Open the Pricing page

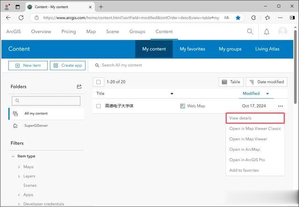(69, 31)
